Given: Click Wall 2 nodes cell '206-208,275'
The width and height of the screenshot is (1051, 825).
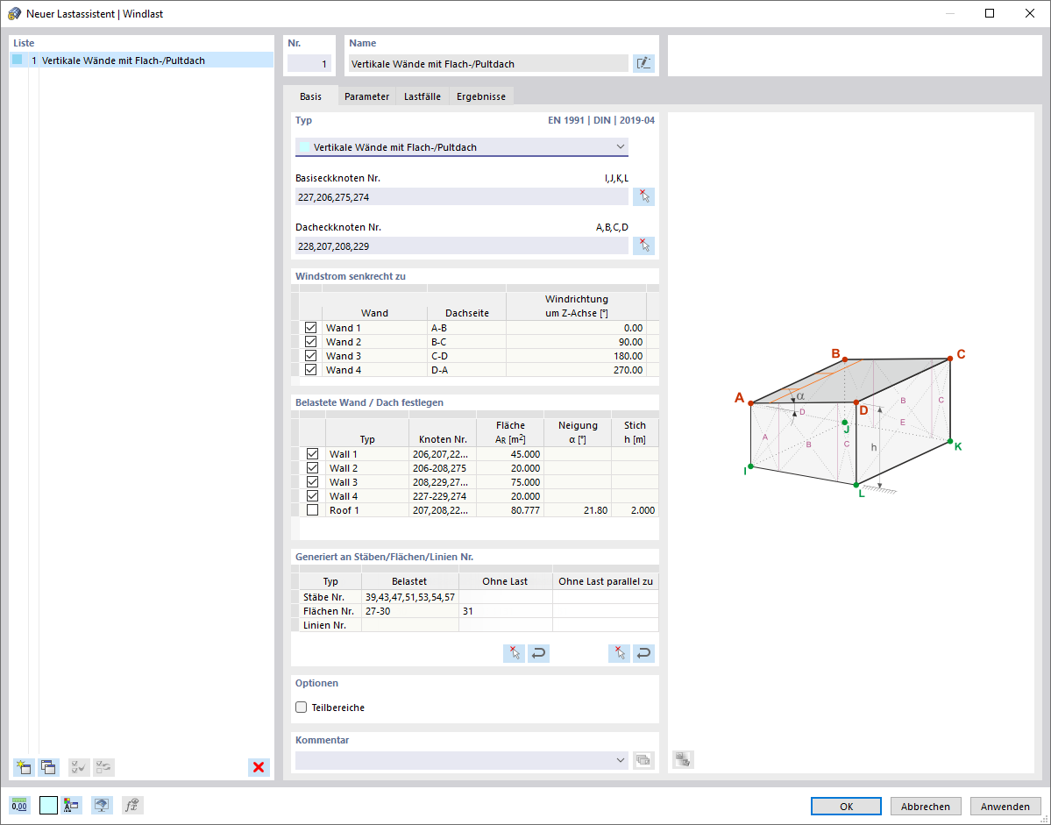Looking at the screenshot, I should point(443,468).
